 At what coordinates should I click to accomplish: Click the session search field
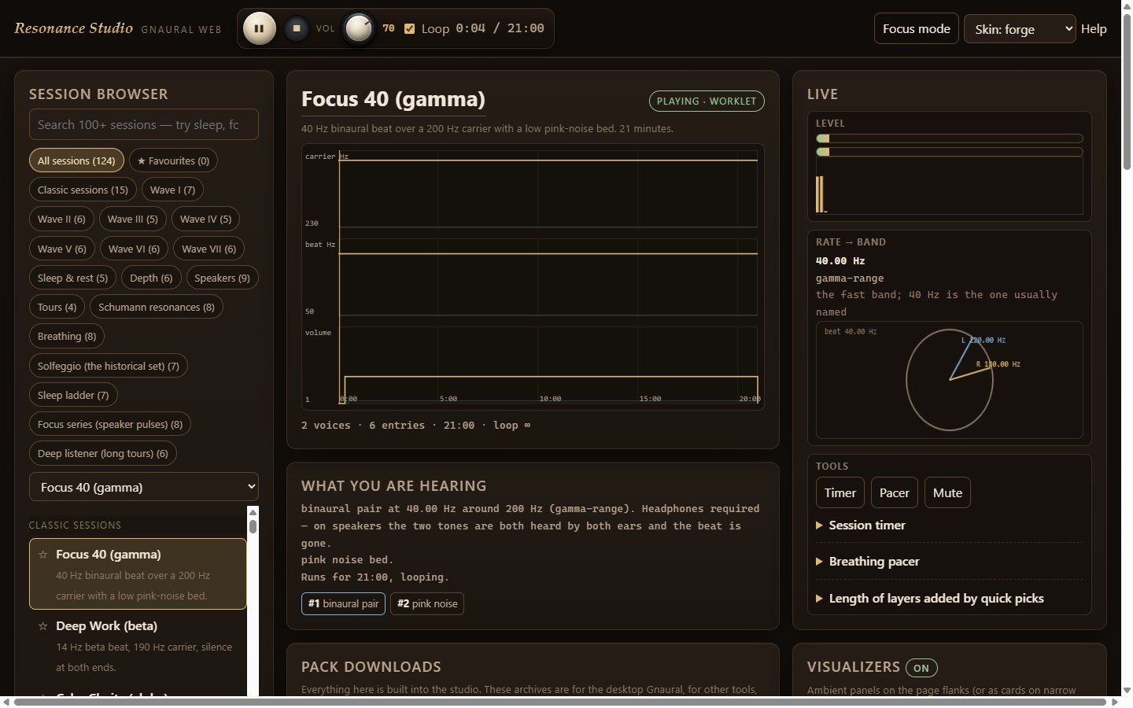pyautogui.click(x=144, y=124)
